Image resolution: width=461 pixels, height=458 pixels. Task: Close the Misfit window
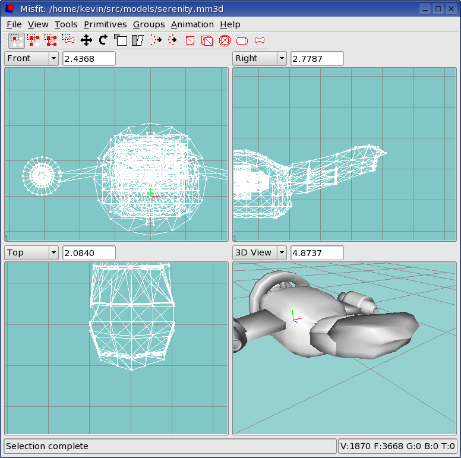451,9
